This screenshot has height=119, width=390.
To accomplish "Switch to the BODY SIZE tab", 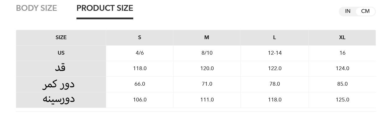I will tap(36, 8).
